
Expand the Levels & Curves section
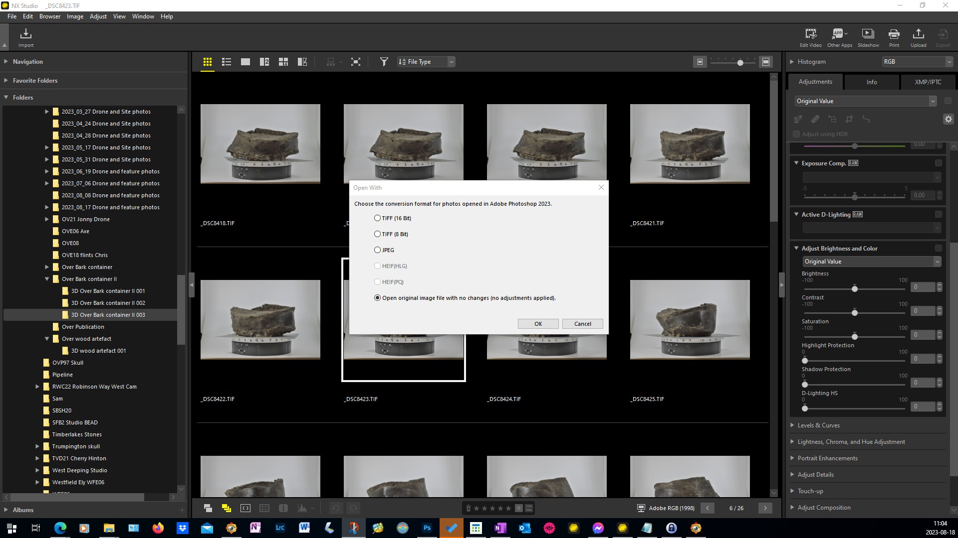pos(818,425)
